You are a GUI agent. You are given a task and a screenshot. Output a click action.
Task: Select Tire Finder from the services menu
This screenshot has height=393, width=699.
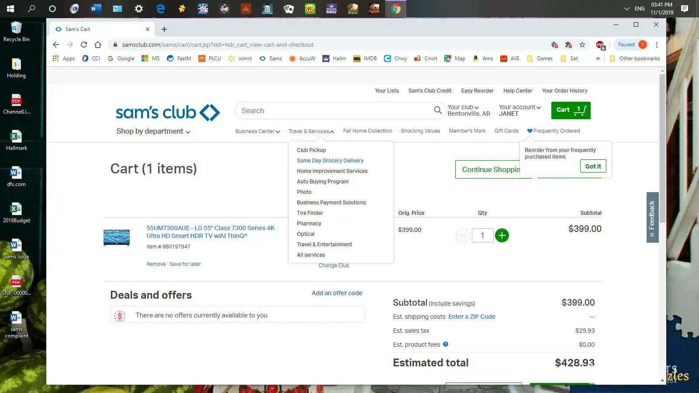(310, 213)
